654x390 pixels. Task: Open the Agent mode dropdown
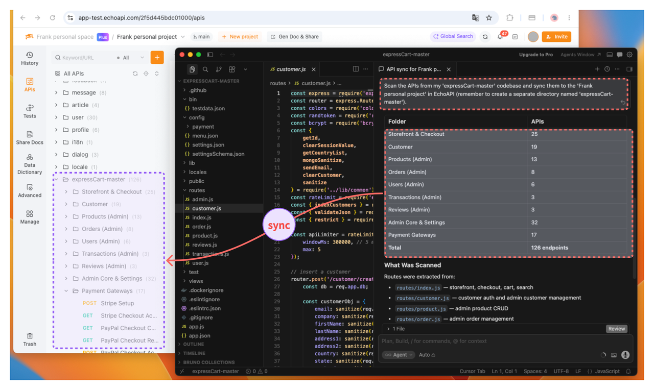pyautogui.click(x=398, y=355)
